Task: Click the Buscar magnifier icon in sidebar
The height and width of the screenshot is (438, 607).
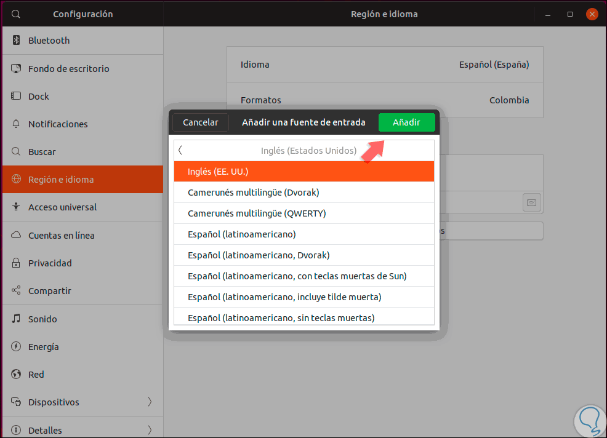Action: tap(16, 151)
